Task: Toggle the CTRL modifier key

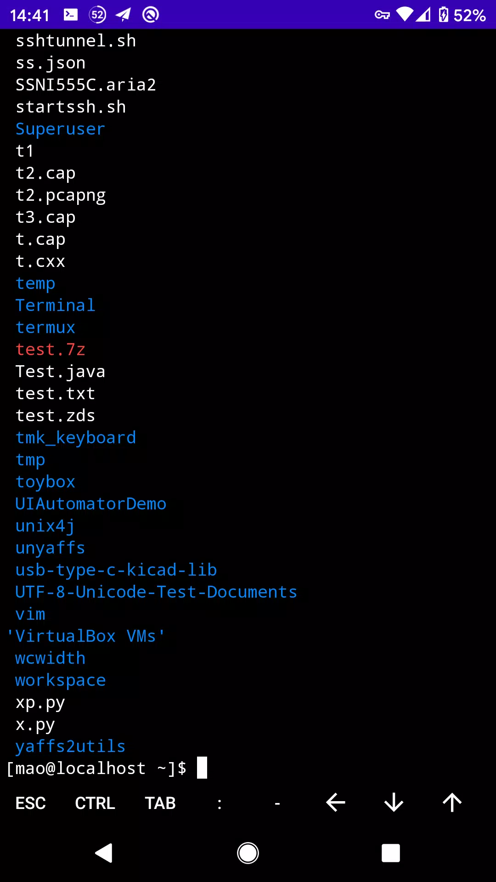Action: 95,803
